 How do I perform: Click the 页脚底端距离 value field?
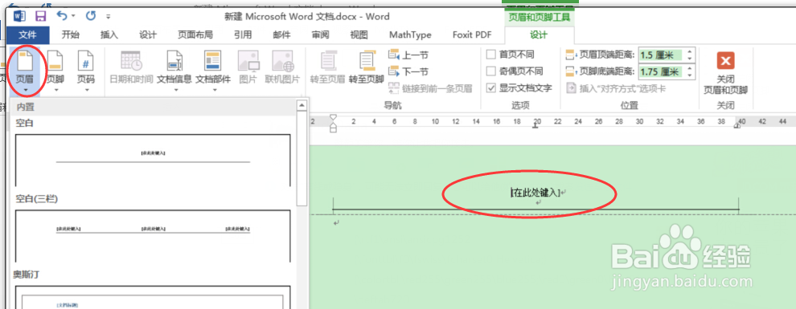[x=661, y=71]
